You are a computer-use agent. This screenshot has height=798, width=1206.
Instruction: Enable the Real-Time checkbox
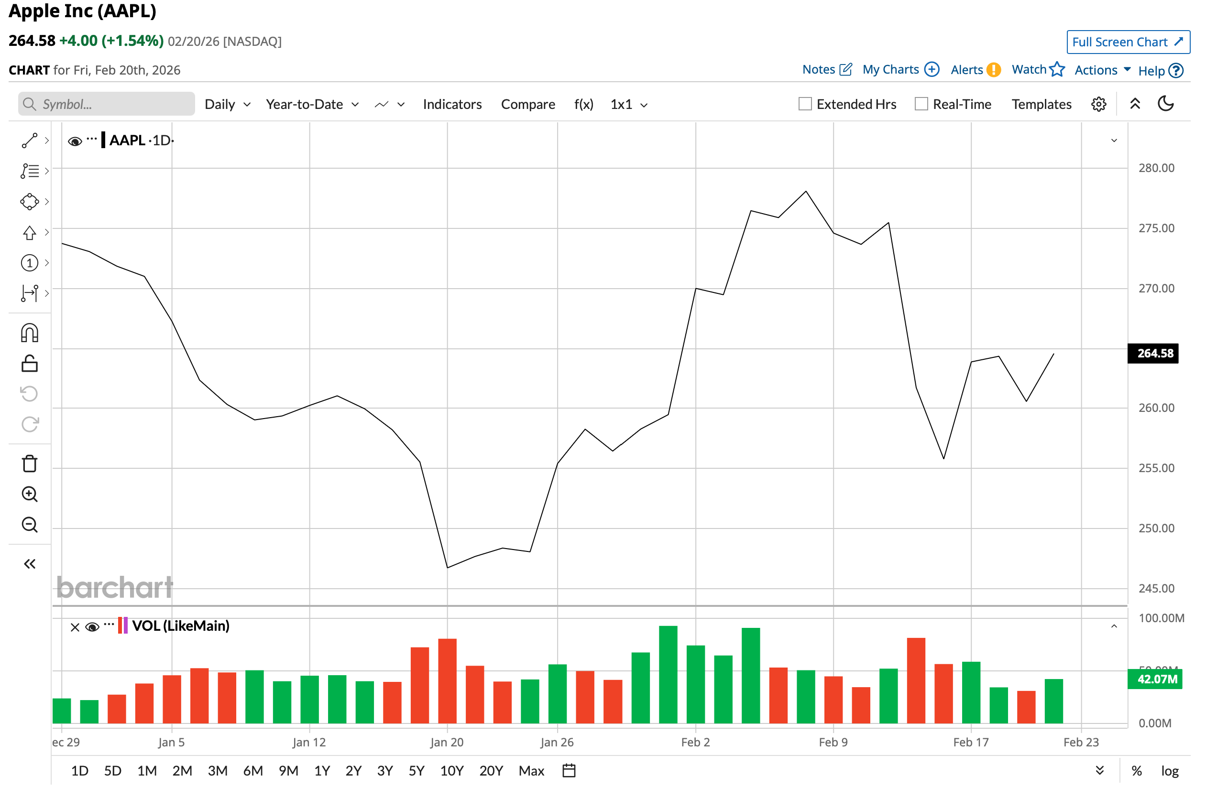click(x=921, y=104)
